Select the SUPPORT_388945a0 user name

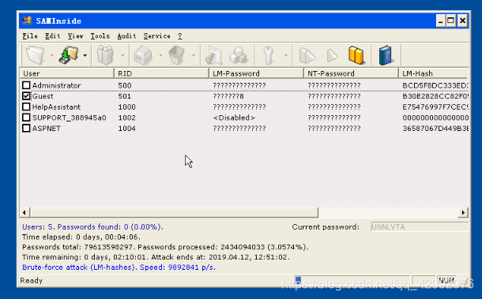point(70,118)
